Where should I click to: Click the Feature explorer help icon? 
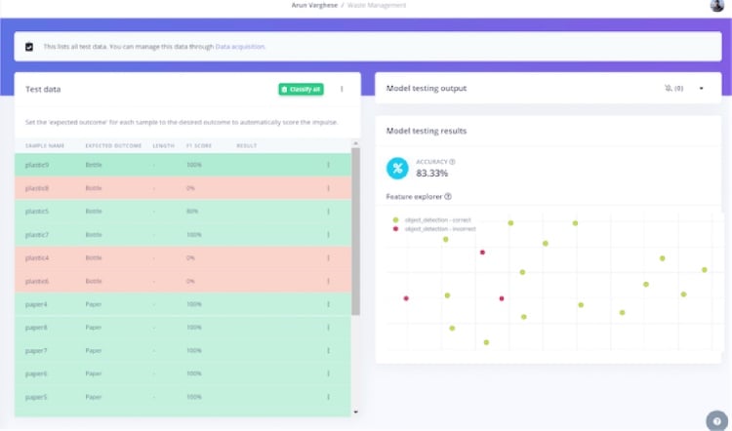(448, 197)
